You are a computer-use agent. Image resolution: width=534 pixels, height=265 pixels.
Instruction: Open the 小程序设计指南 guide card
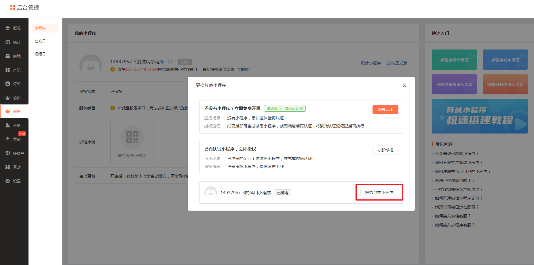454,60
